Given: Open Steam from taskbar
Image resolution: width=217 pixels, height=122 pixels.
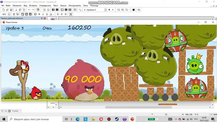Looking at the screenshot, I should (x=117, y=119).
